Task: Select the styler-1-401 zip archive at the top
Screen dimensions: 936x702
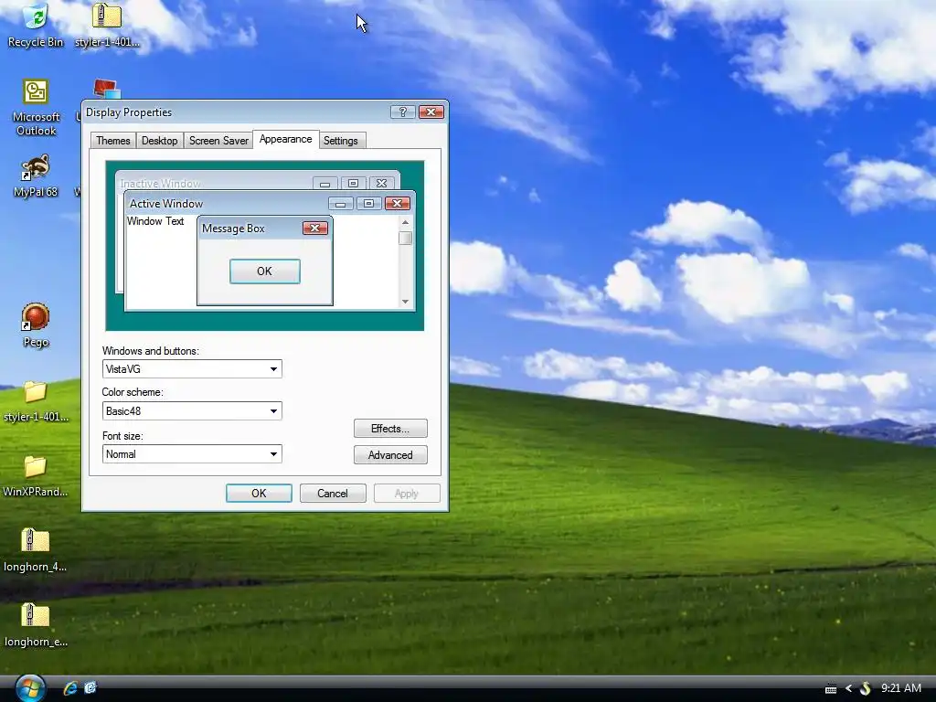Action: coord(107,26)
